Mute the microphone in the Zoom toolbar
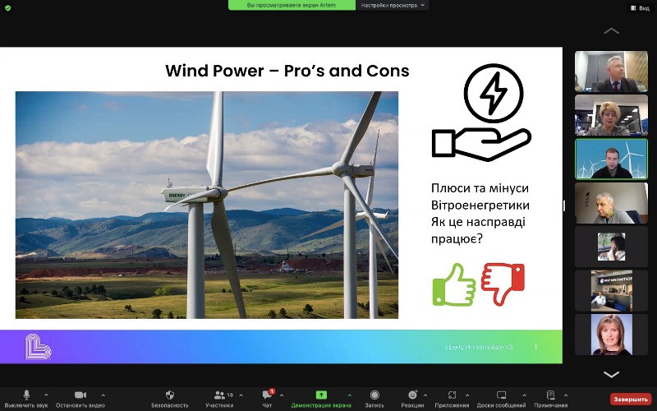Screen dimensions: 657x411 [26, 399]
